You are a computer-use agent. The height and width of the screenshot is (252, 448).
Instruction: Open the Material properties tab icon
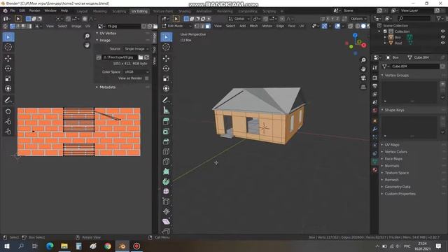click(x=375, y=170)
